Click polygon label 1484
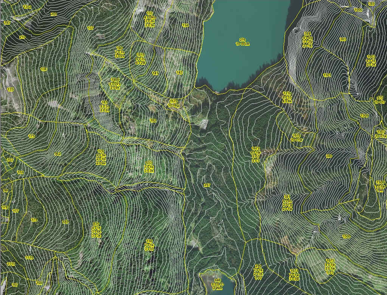Viewport: 387px width, 295px height. (x=115, y=80)
